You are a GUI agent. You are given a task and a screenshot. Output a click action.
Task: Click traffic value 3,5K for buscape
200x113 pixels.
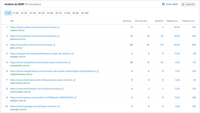coord(177,106)
